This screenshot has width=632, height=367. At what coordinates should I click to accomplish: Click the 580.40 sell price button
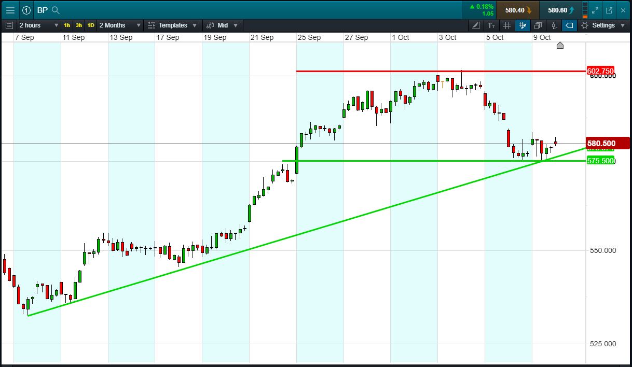pyautogui.click(x=518, y=10)
